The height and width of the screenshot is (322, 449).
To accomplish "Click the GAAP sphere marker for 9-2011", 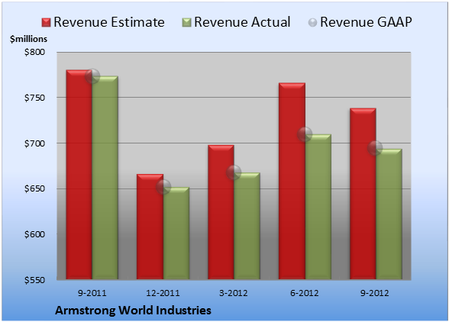I will [92, 76].
